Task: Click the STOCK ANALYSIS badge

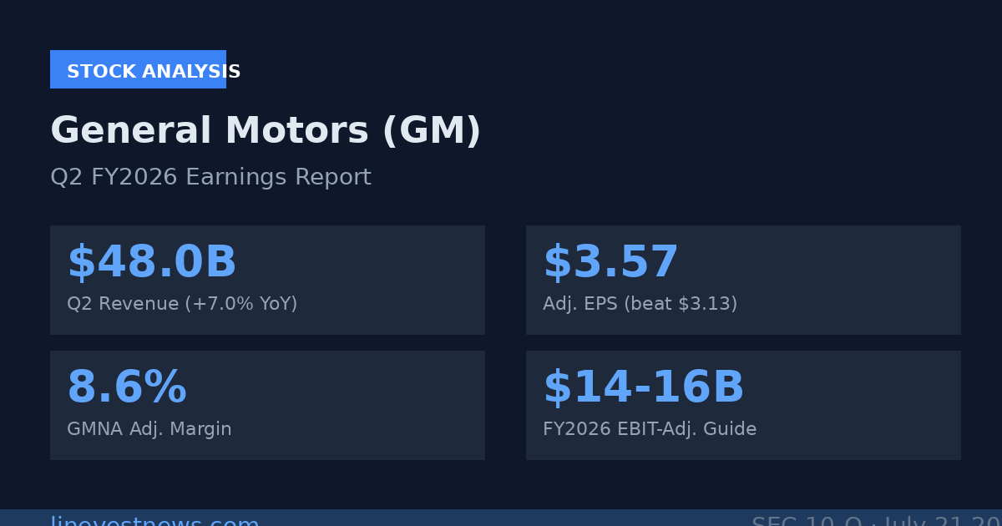Action: pos(138,69)
